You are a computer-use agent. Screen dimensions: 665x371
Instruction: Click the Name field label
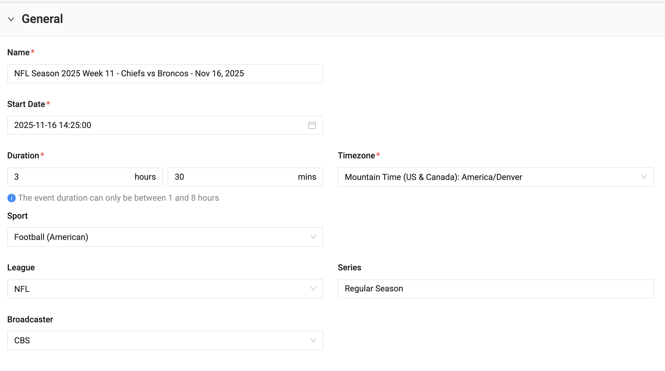click(x=18, y=53)
